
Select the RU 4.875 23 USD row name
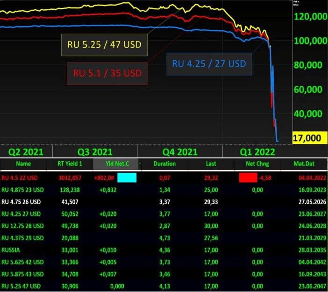click(22, 190)
